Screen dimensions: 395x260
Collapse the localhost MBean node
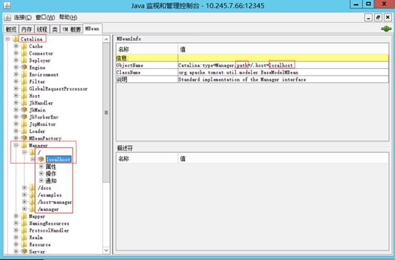[x=32, y=159]
